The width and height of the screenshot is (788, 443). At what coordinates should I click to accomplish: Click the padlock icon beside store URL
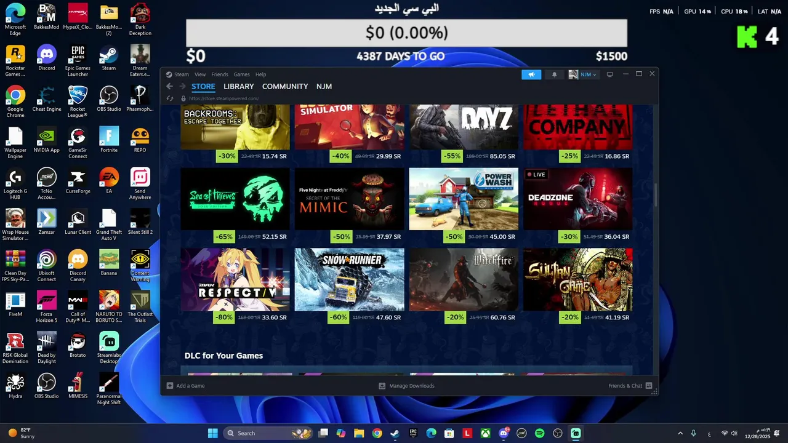click(x=183, y=98)
